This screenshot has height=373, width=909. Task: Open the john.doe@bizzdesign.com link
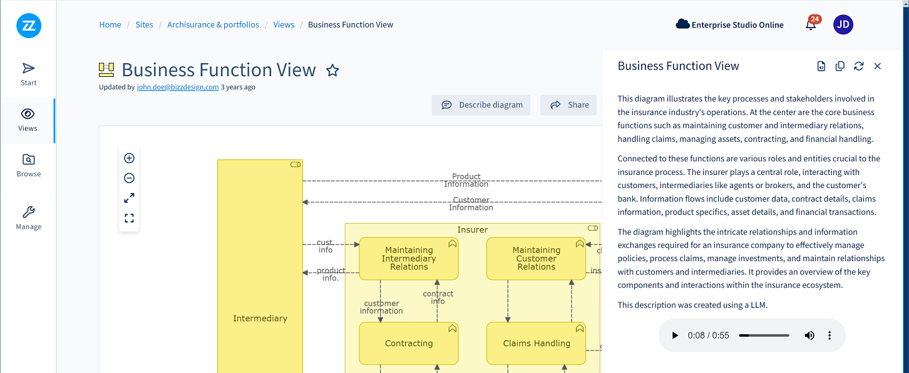point(178,87)
